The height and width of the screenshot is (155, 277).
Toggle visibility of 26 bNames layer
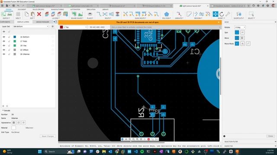(x=4, y=54)
